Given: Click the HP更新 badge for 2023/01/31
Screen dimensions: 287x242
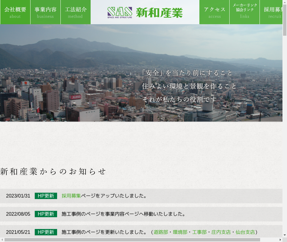Looking at the screenshot, I should click(46, 196).
